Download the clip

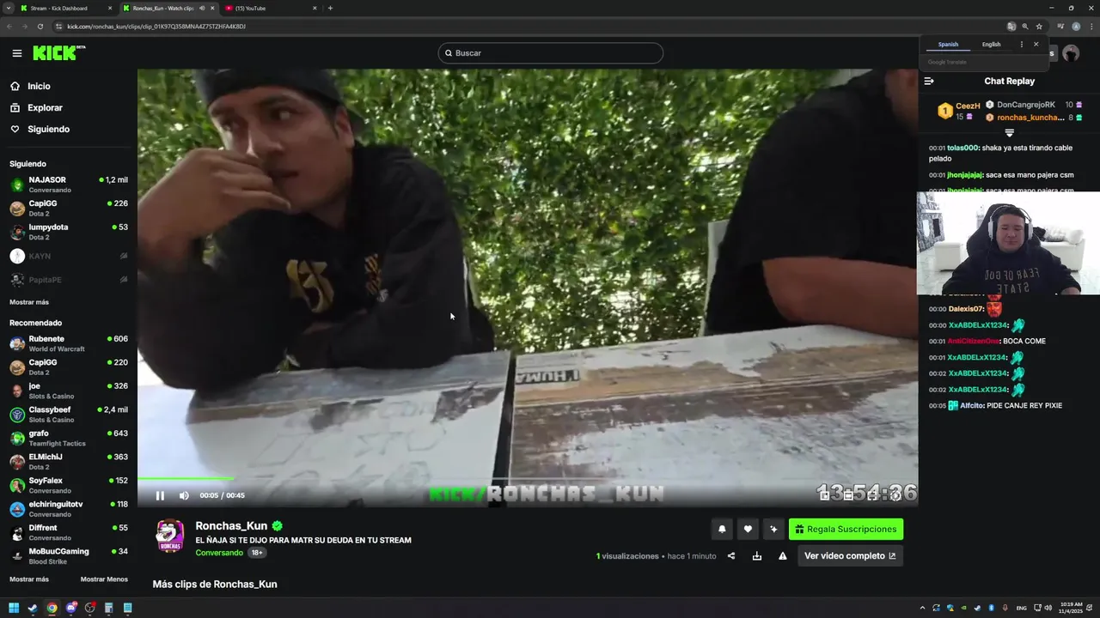coord(757,556)
